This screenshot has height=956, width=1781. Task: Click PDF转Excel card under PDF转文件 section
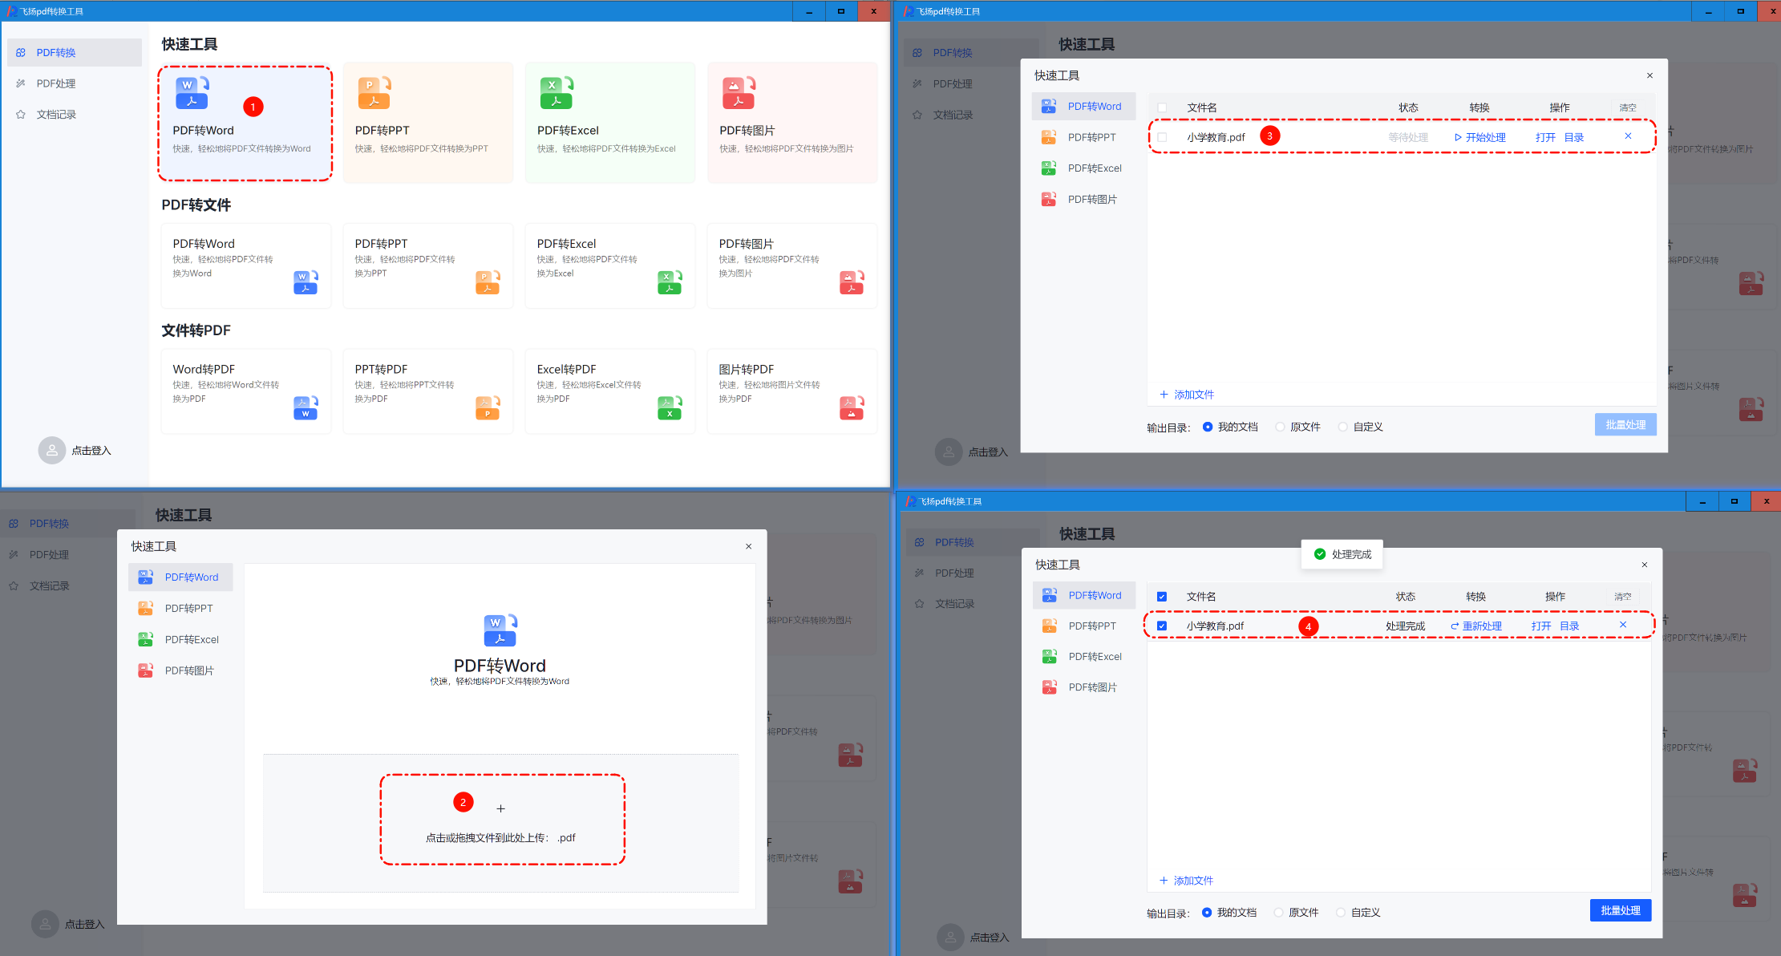click(610, 265)
